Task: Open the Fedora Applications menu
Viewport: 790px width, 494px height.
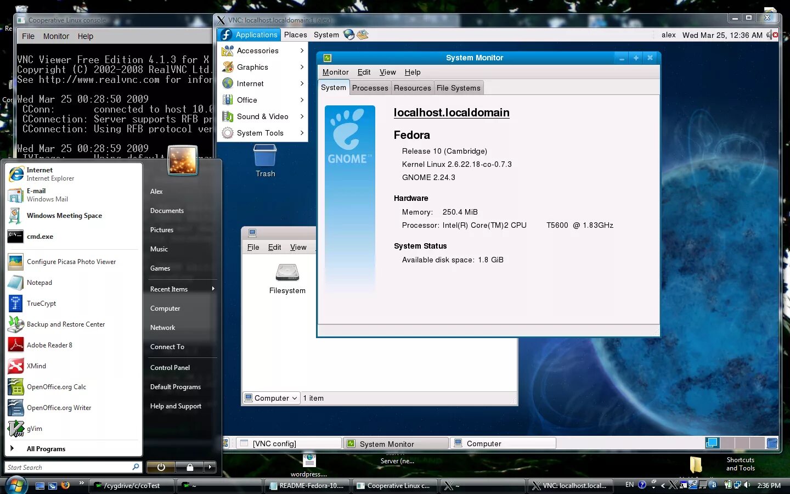Action: pyautogui.click(x=249, y=35)
